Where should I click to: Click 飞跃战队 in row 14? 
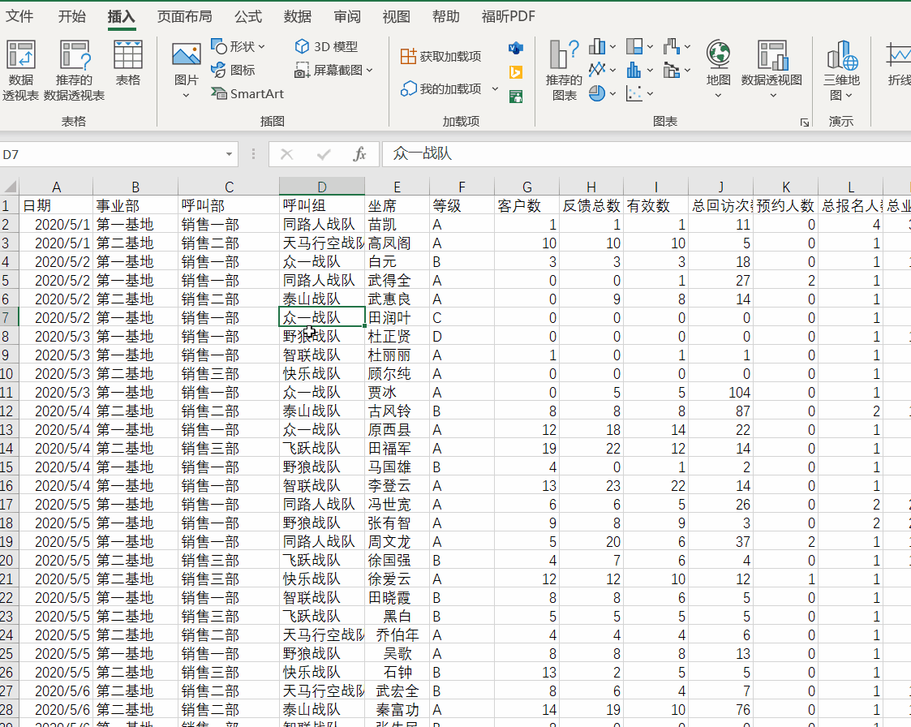tap(322, 449)
